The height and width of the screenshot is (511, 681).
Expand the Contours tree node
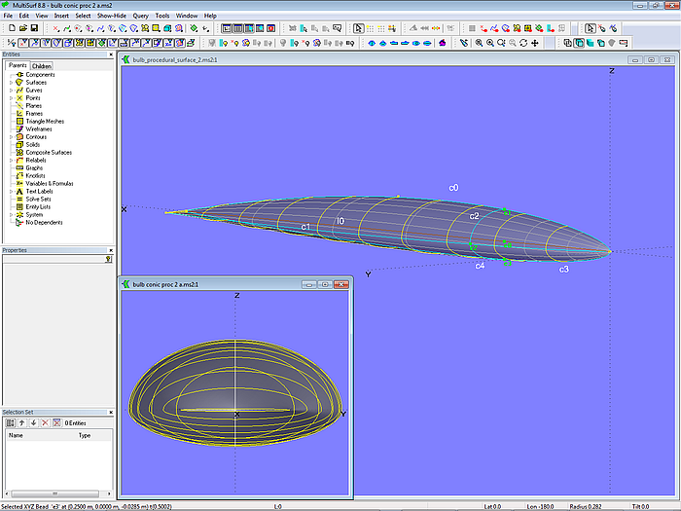(11, 137)
